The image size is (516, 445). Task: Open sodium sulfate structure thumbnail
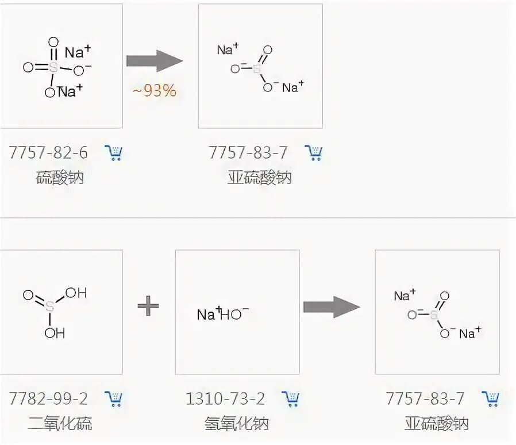(x=61, y=66)
